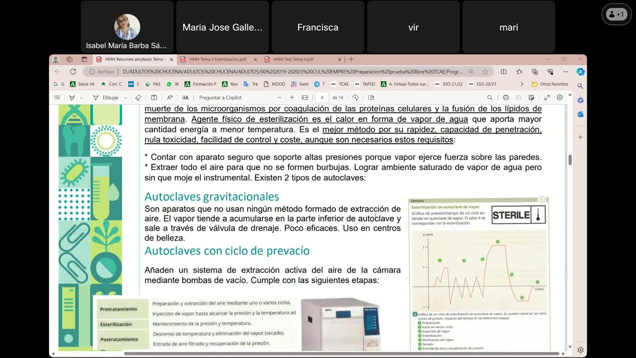Open the TAPSD bookmark
The image size is (636, 358).
(365, 84)
